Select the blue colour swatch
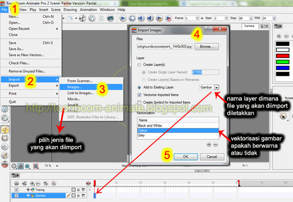Viewport: 293px width, 202px height. point(283,68)
